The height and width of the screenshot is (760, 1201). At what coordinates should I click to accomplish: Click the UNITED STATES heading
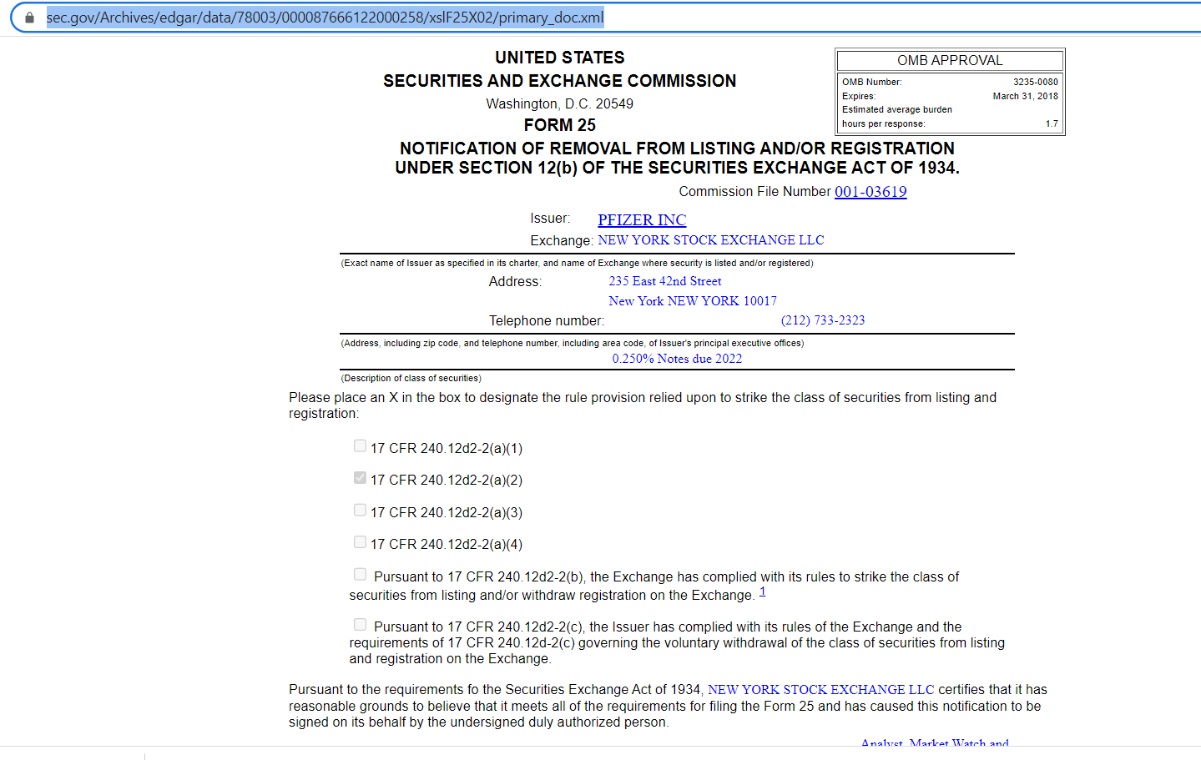pos(560,58)
